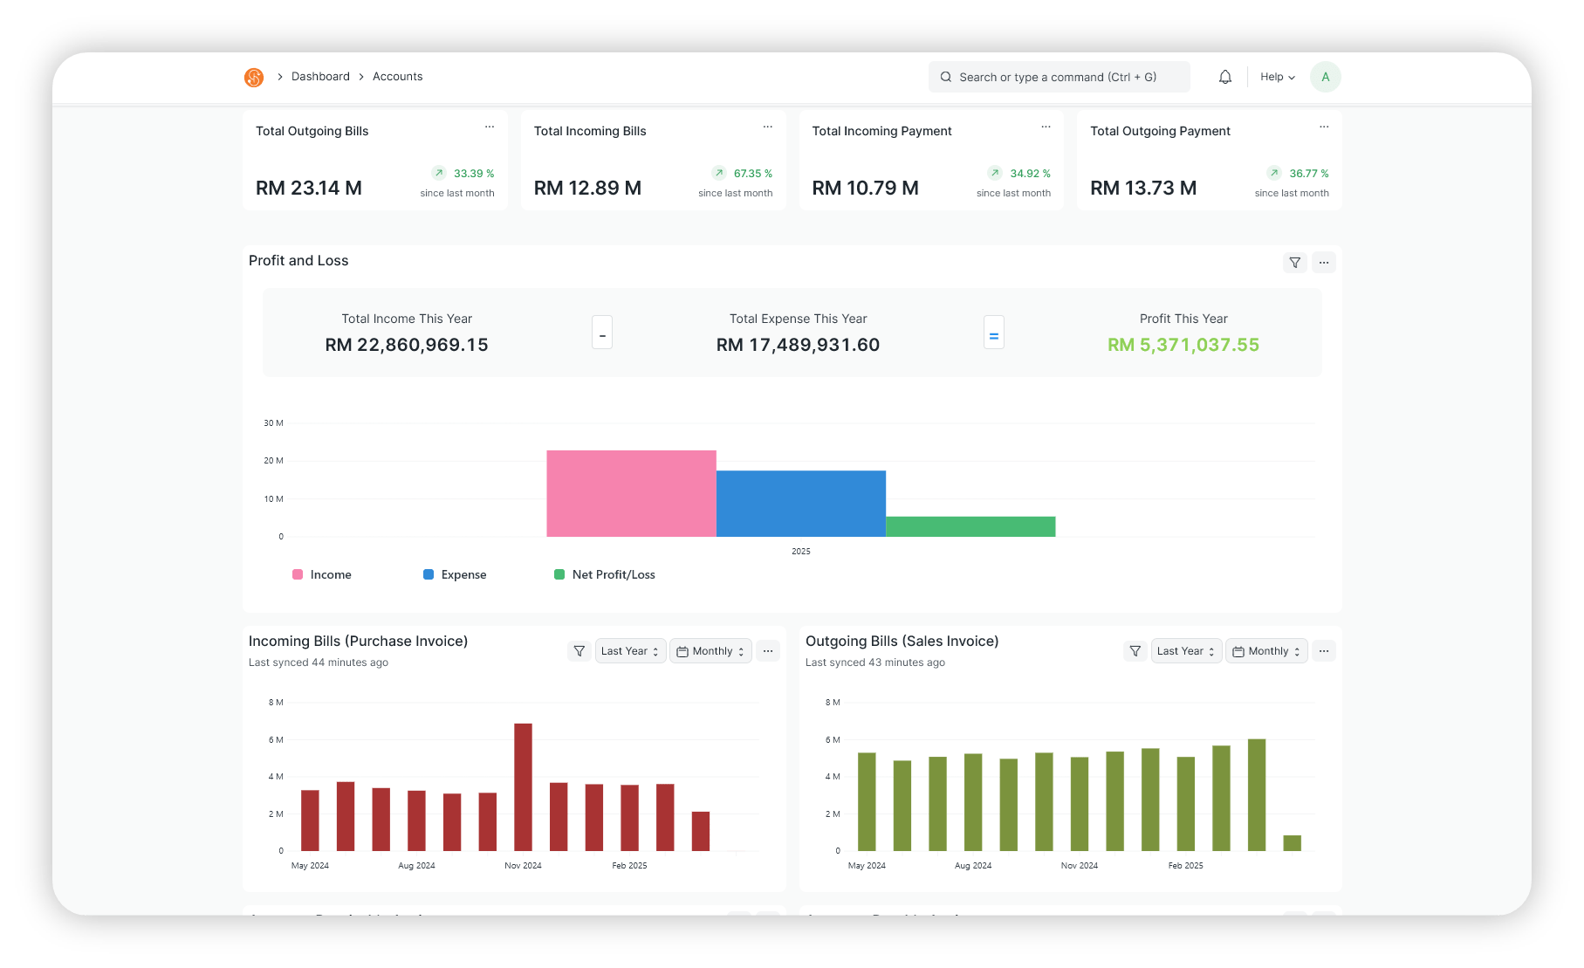Open Total Incoming Payment card options

(1046, 127)
